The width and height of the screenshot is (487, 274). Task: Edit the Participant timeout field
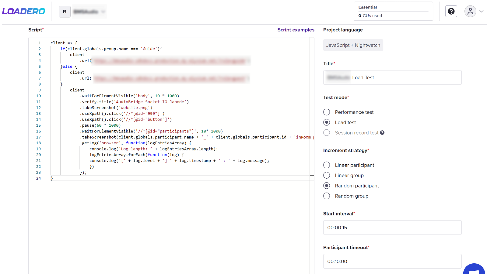(x=392, y=261)
